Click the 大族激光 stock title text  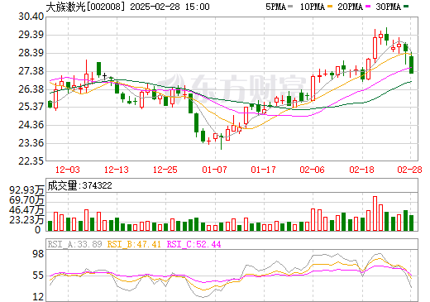pos(66,7)
